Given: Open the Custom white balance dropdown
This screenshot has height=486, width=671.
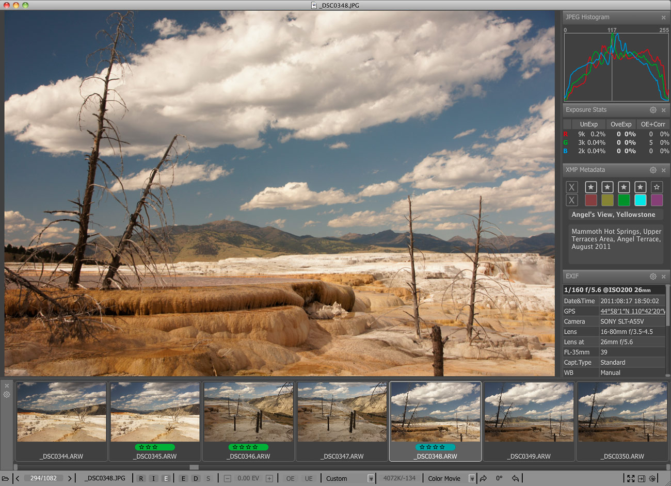Looking at the screenshot, I should coord(371,478).
